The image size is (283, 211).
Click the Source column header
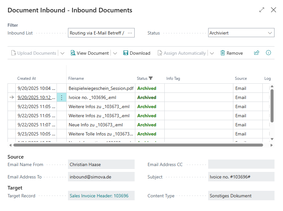[241, 78]
